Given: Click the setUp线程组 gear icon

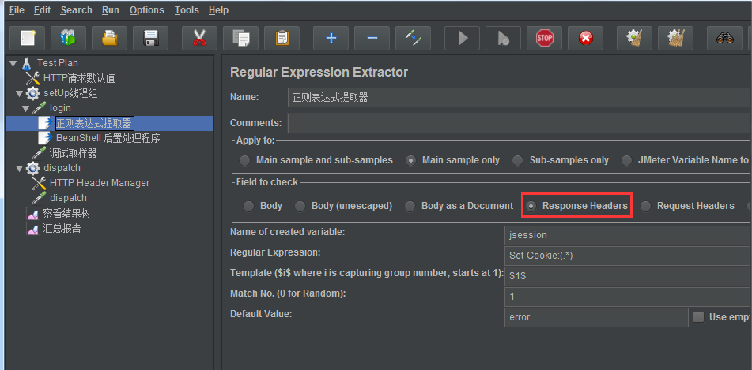Looking at the screenshot, I should pos(32,93).
